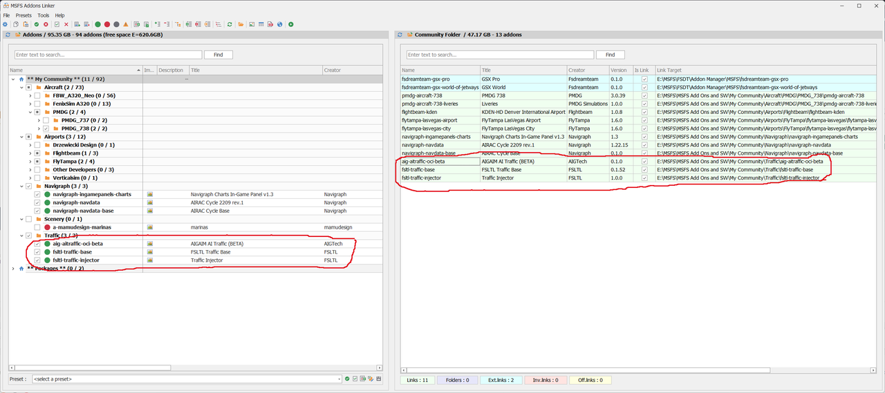Click the orange tree hierarchy toolbar icon
The height and width of the screenshot is (393, 885).
(178, 24)
